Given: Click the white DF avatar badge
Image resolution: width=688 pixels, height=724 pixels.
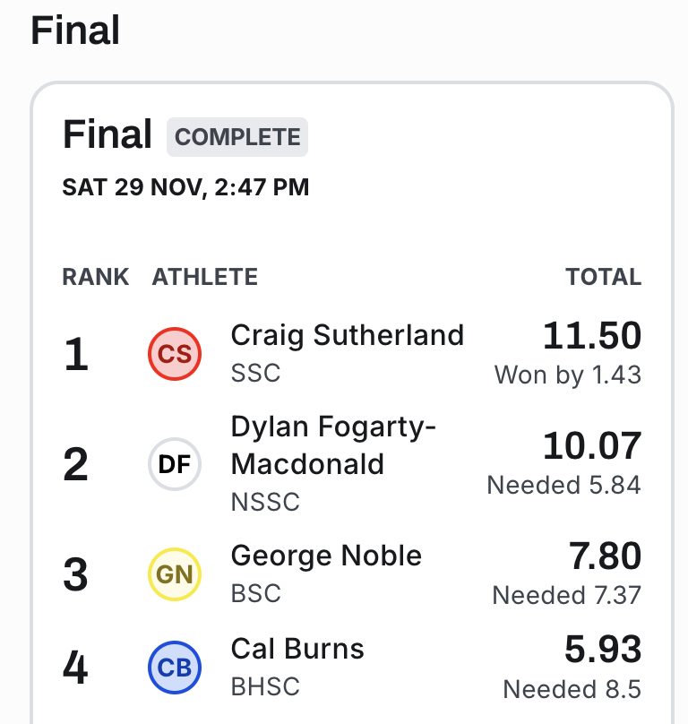Looking at the screenshot, I should [x=175, y=464].
